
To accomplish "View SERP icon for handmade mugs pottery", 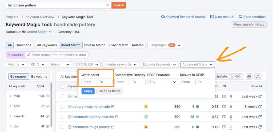I will point(224,127).
